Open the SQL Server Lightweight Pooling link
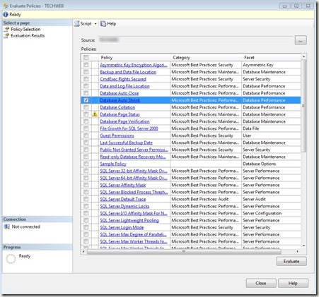 coord(129,220)
